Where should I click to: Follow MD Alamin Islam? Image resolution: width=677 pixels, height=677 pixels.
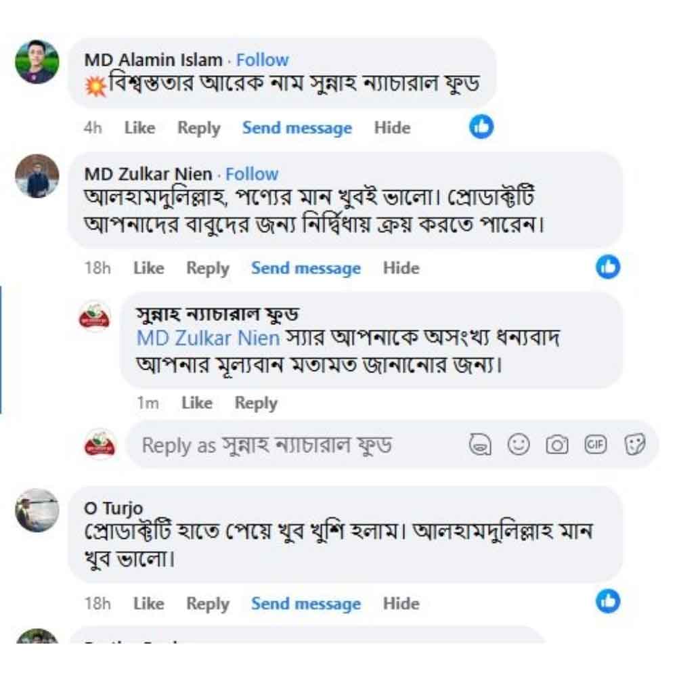tap(262, 60)
